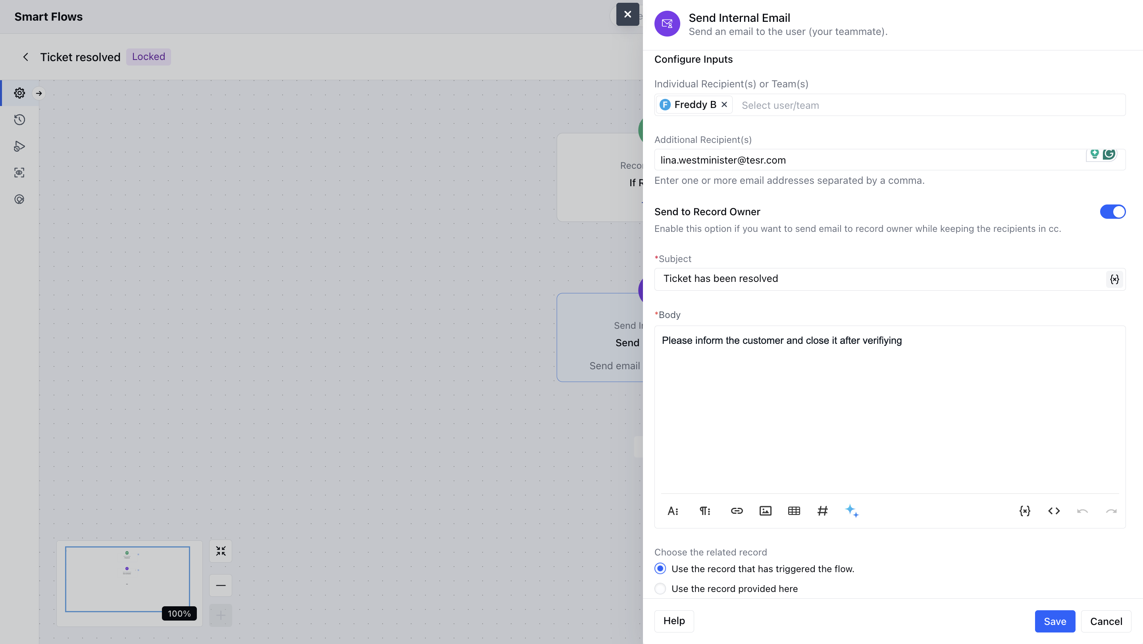Select 'Use the record that has triggered the flow'

coord(660,569)
